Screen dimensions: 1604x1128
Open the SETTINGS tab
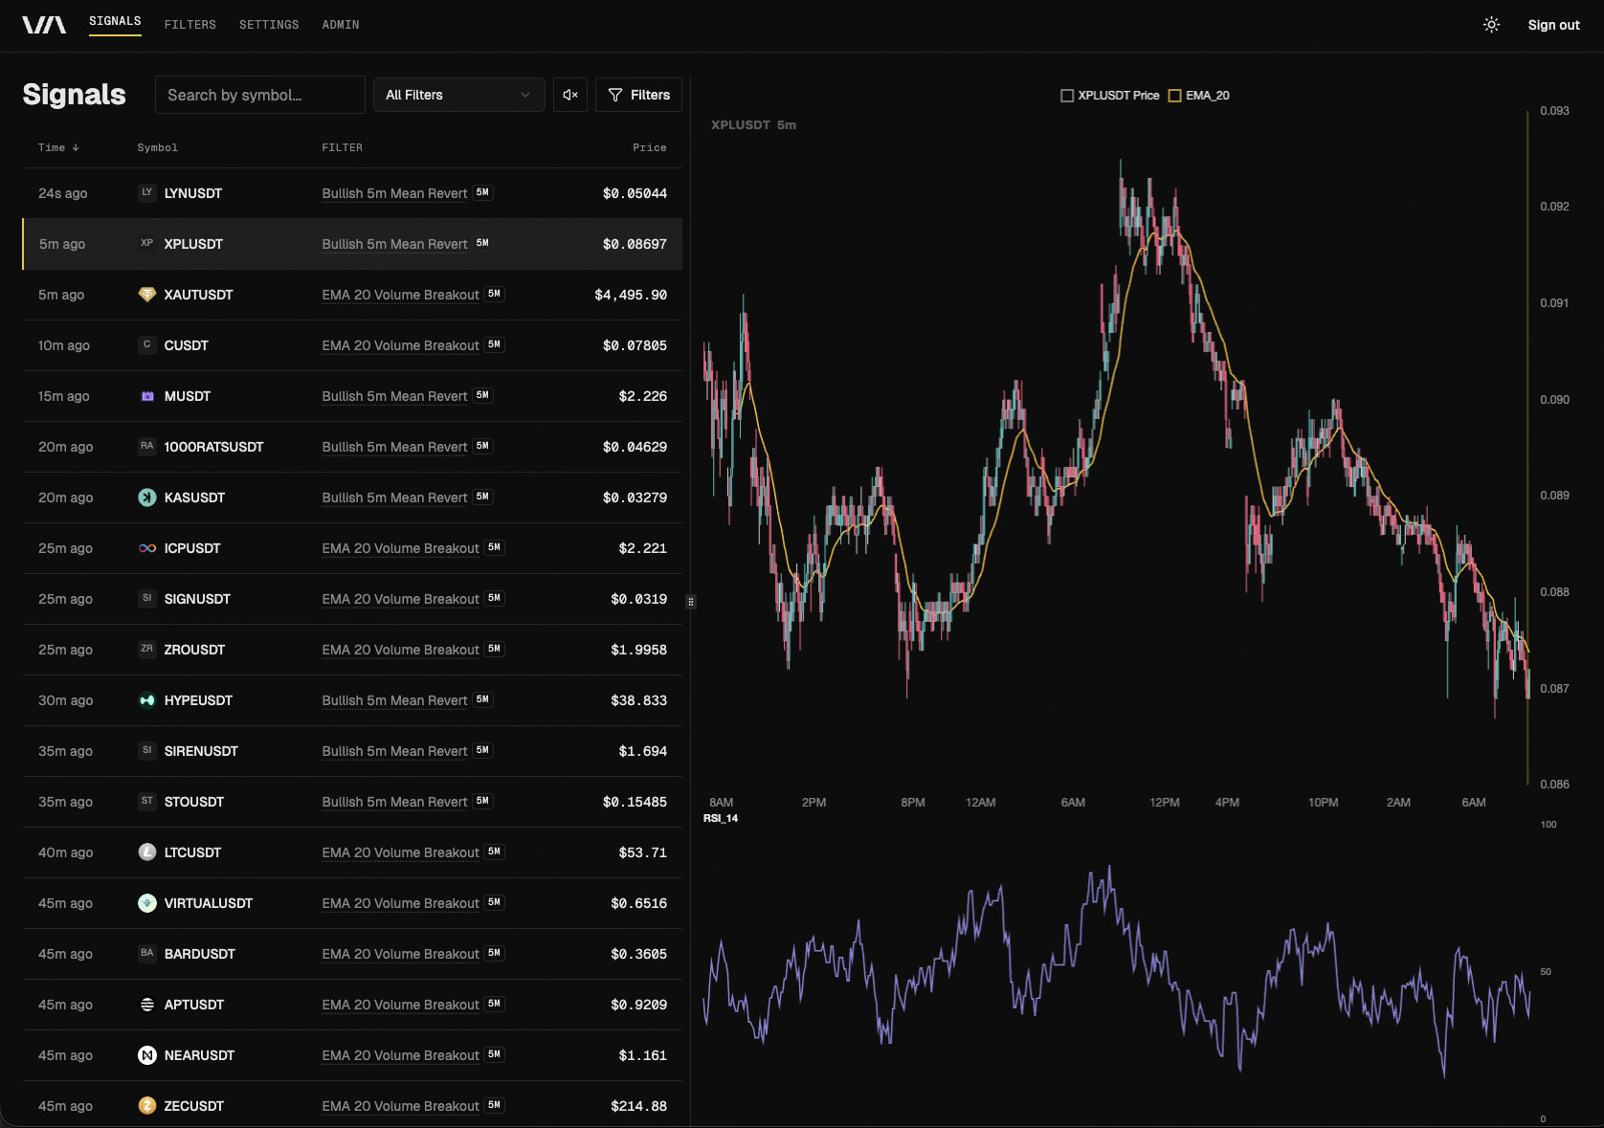point(269,25)
